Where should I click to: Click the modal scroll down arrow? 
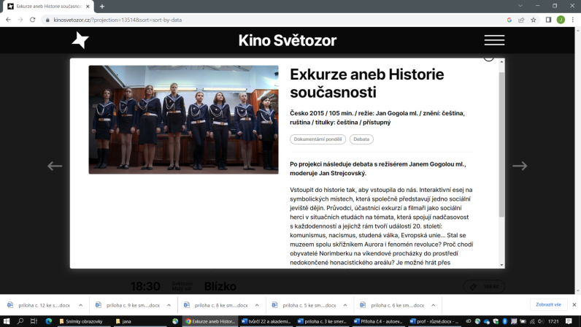coord(501,265)
